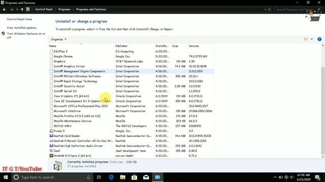Go back using the navigation arrow
Image resolution: width=325 pixels, height=182 pixels.
pos(5,10)
